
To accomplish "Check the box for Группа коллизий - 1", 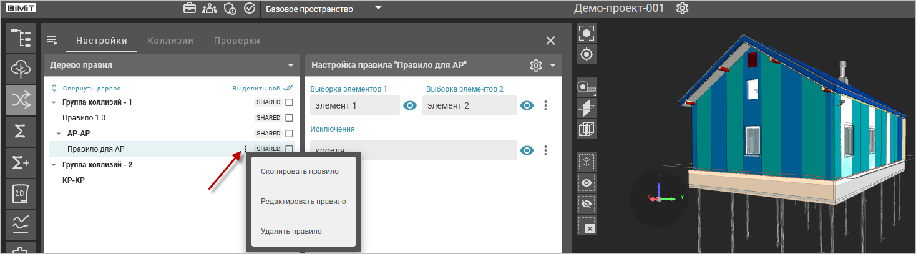I will [x=289, y=102].
